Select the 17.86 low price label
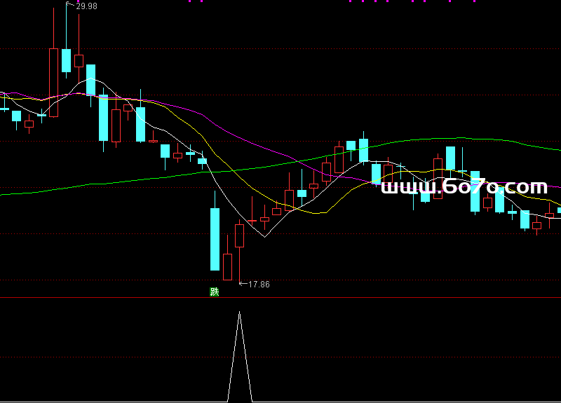561x403 pixels. [259, 285]
